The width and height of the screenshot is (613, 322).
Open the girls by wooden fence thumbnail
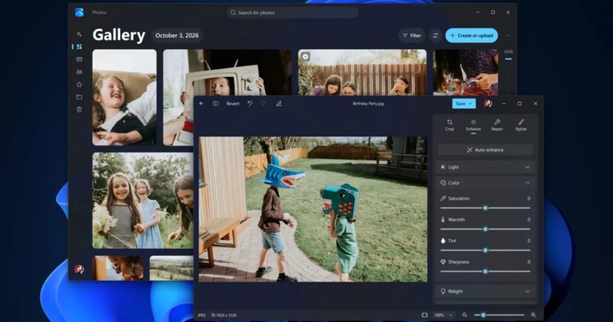click(x=362, y=72)
